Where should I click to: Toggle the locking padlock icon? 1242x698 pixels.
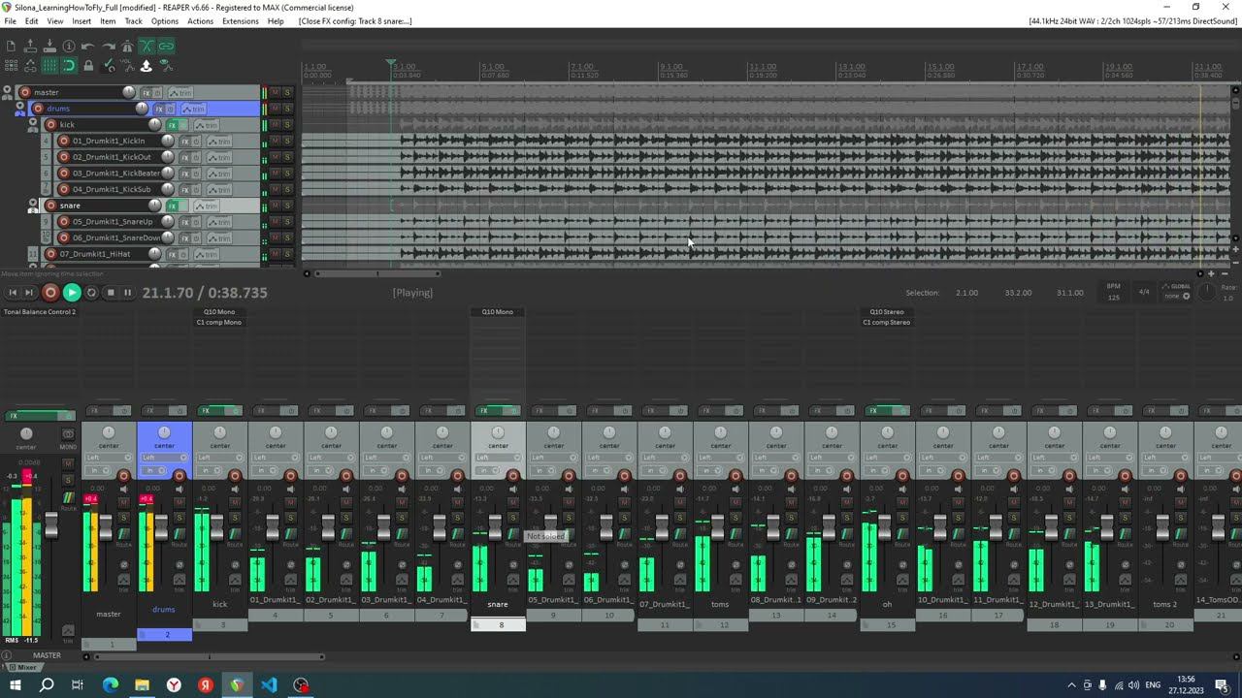click(x=88, y=66)
